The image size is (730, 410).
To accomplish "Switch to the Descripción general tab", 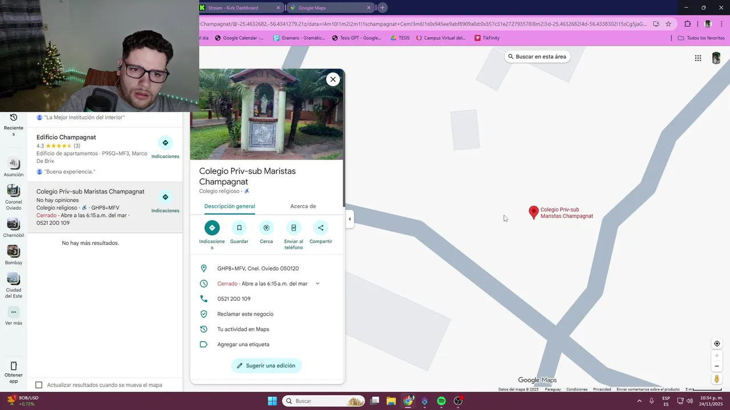I will click(x=230, y=206).
